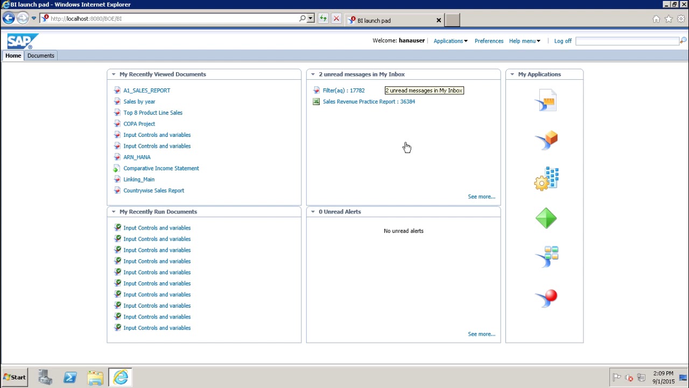Open the COPA Project document
The height and width of the screenshot is (388, 689).
tap(139, 124)
